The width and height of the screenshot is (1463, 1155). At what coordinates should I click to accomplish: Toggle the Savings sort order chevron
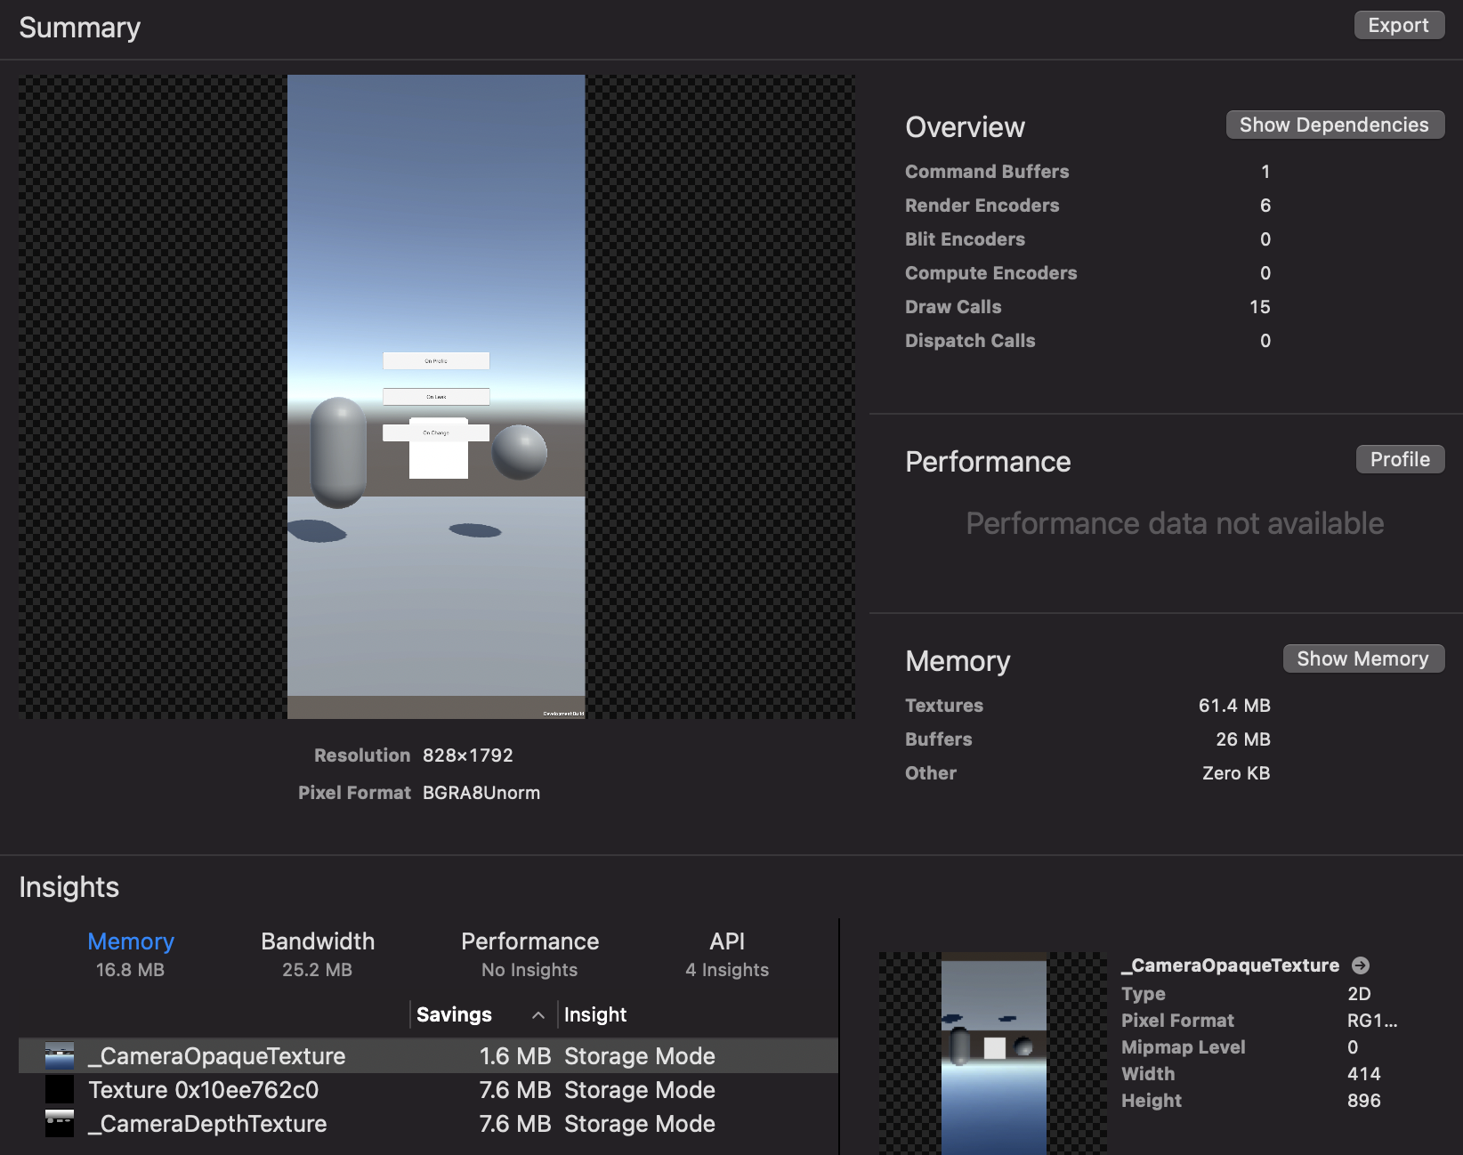pyautogui.click(x=538, y=1014)
